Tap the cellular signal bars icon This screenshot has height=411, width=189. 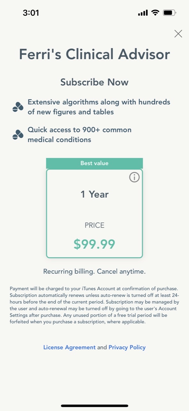(143, 13)
